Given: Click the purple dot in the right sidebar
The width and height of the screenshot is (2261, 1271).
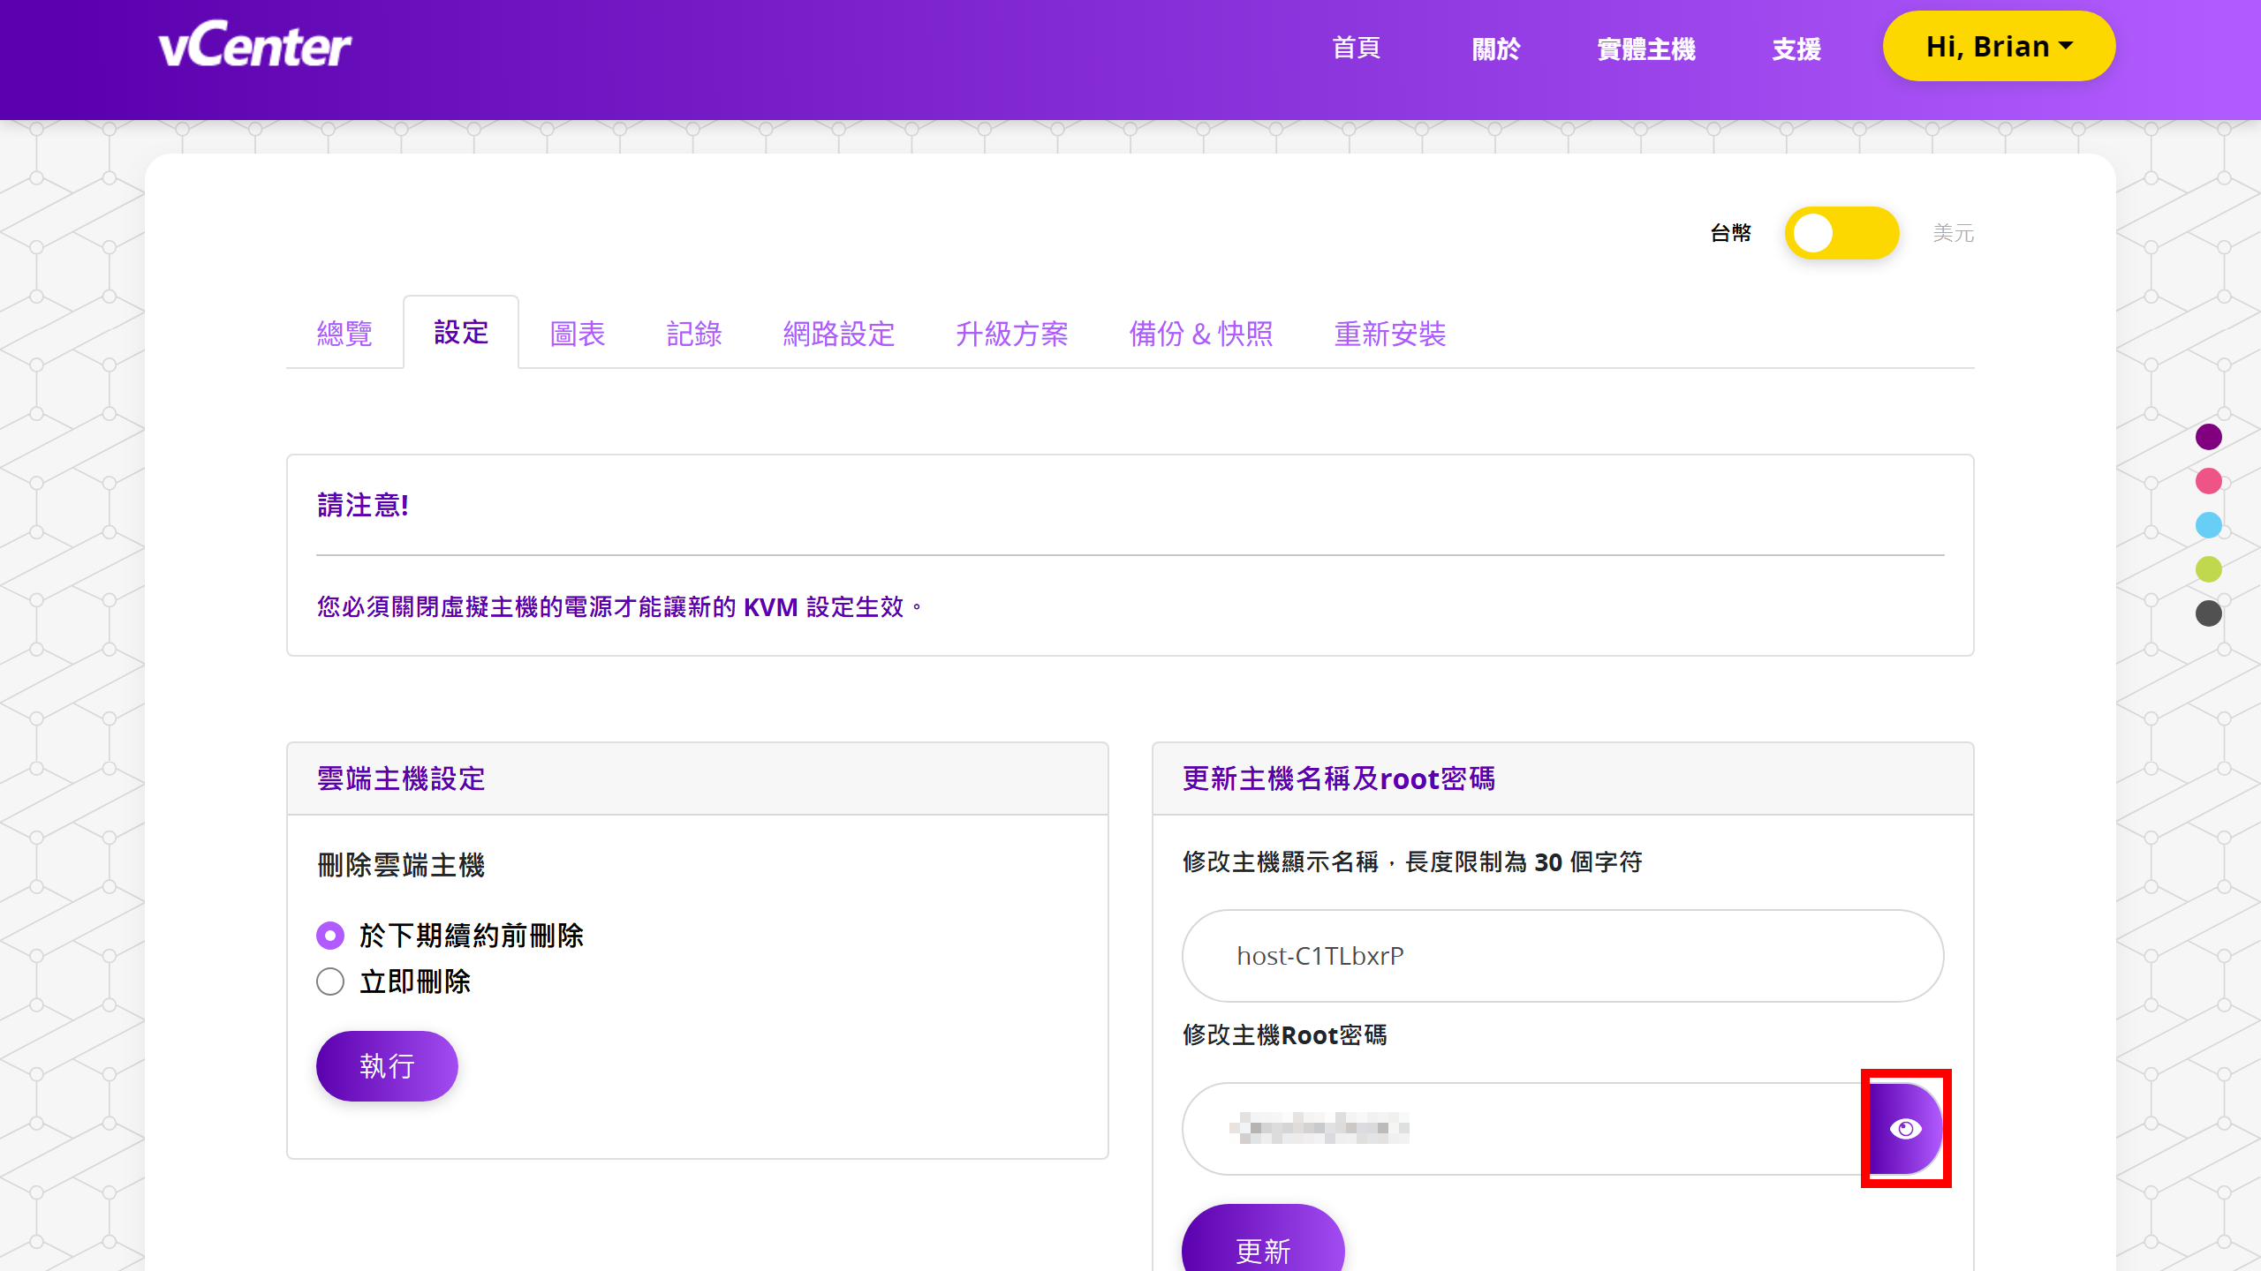Looking at the screenshot, I should click(x=2210, y=436).
